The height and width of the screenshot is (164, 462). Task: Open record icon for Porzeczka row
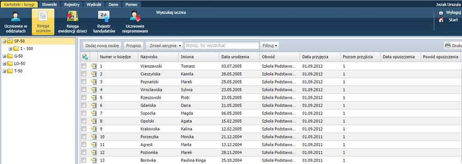tap(94, 137)
